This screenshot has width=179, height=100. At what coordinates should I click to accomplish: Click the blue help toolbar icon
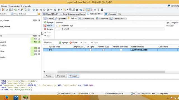34,10
